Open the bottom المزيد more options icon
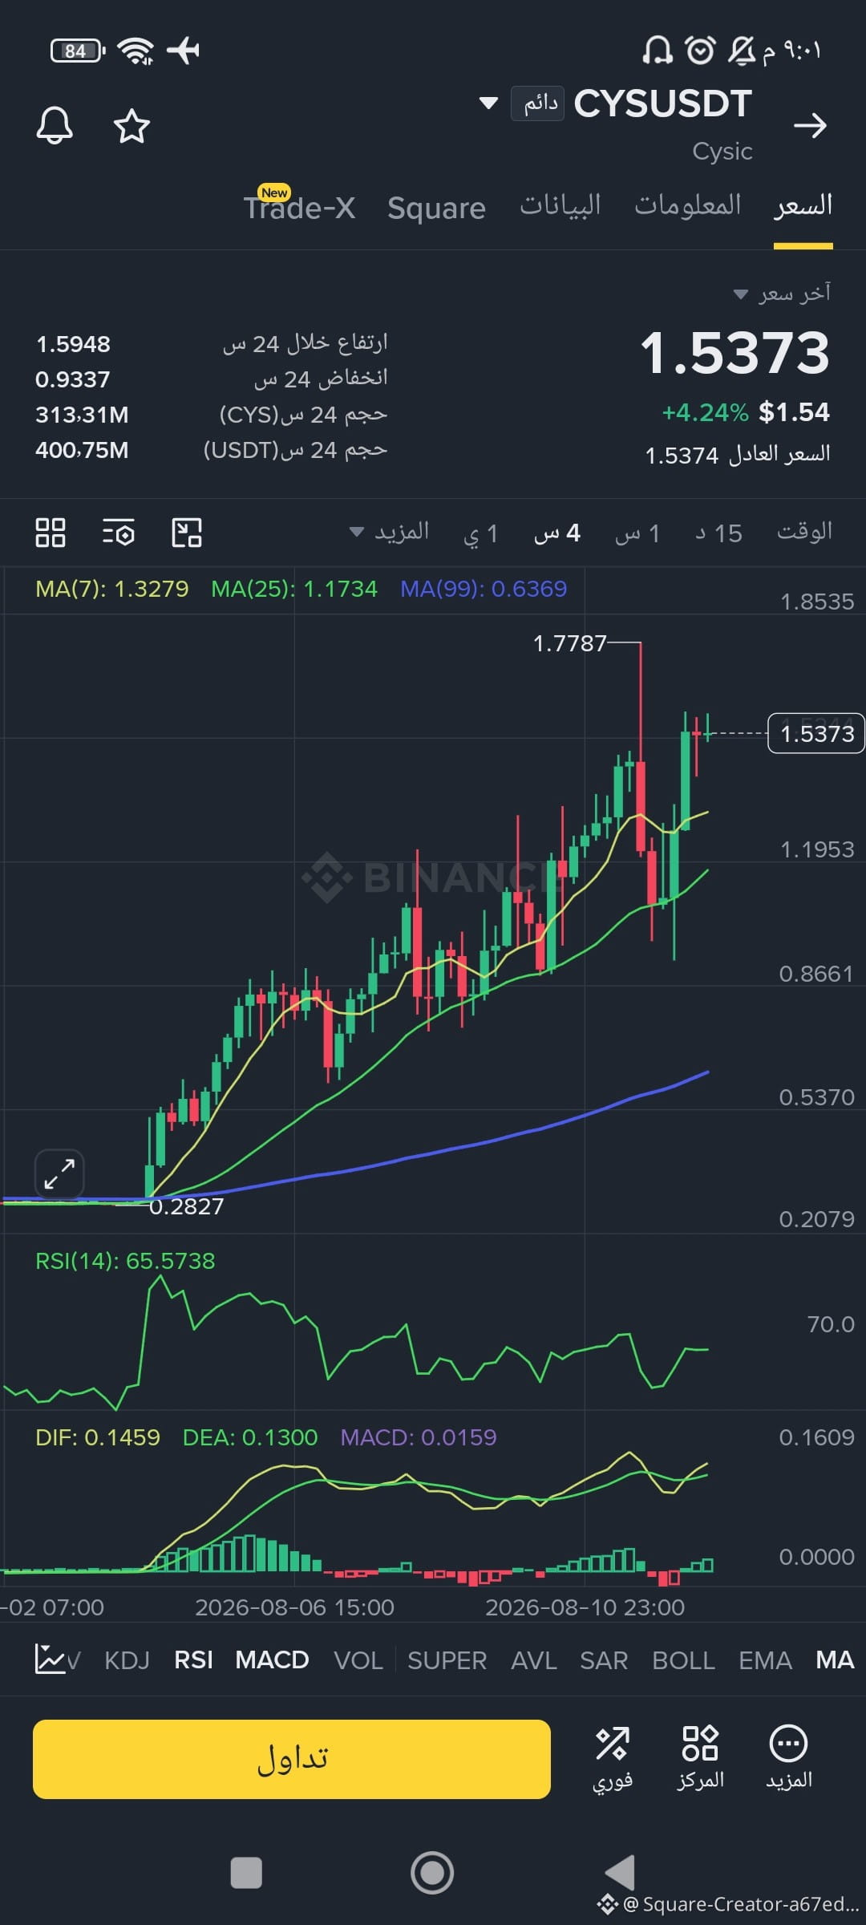This screenshot has width=866, height=1925. tap(788, 1758)
